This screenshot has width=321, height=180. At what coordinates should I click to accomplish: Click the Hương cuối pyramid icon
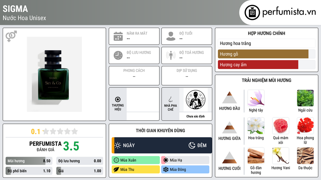click(229, 157)
